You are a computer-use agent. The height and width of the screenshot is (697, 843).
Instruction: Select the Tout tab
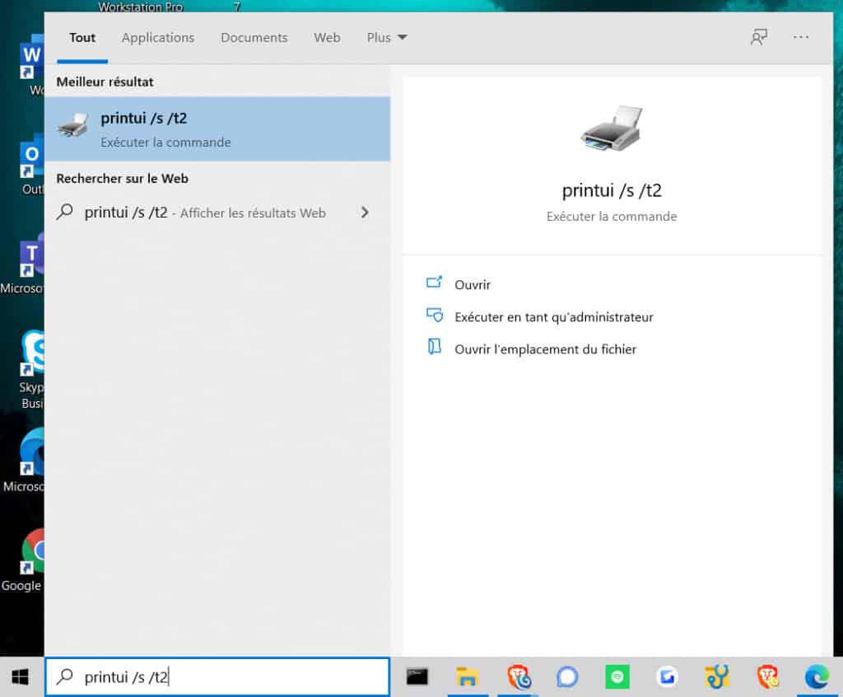coord(82,38)
